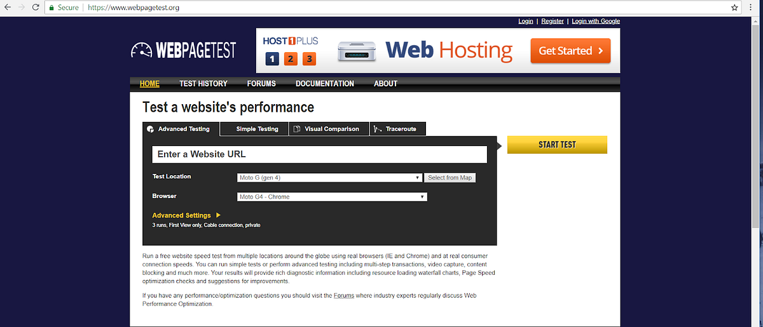This screenshot has width=763, height=327.
Task: Click the Web Hosting ad text
Action: point(449,50)
